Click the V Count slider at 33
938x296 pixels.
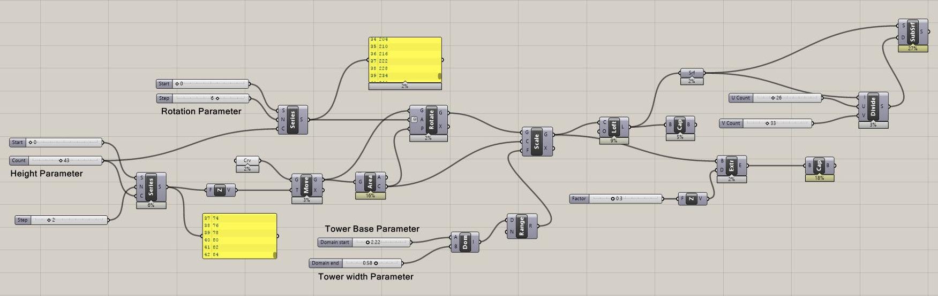pyautogui.click(x=766, y=123)
